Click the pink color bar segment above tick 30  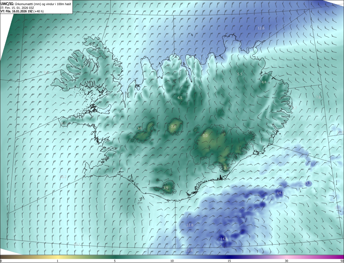click(286, 257)
